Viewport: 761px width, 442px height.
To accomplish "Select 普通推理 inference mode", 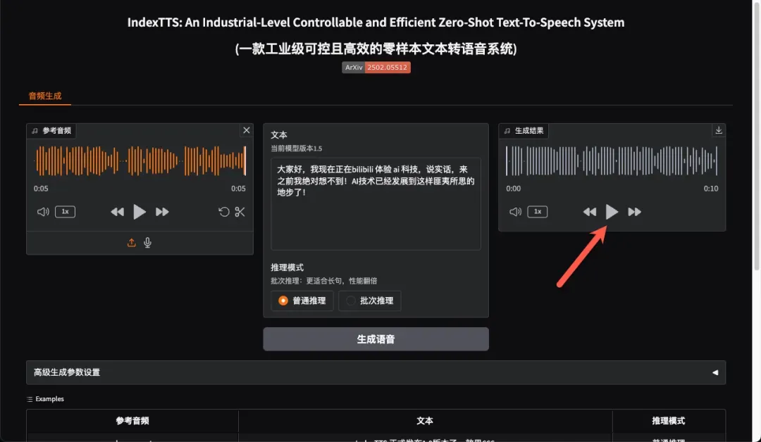I will [302, 301].
